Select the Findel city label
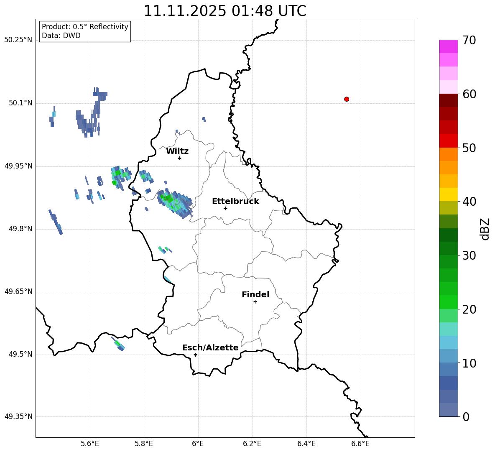The image size is (495, 452). pos(255,294)
